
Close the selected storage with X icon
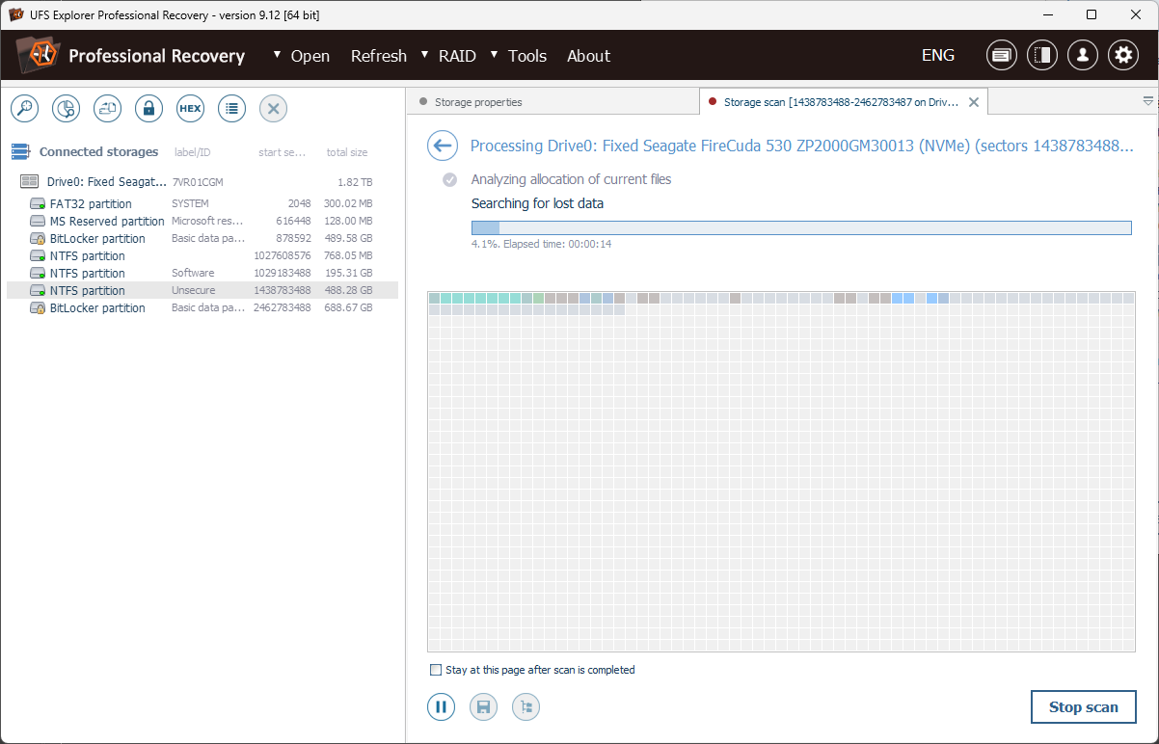273,108
